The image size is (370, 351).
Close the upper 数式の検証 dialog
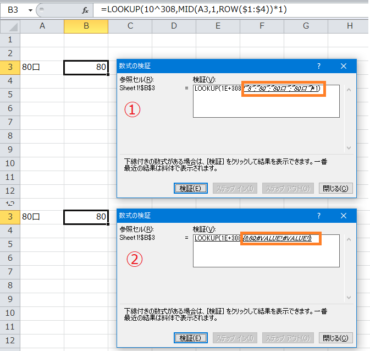tap(344, 66)
